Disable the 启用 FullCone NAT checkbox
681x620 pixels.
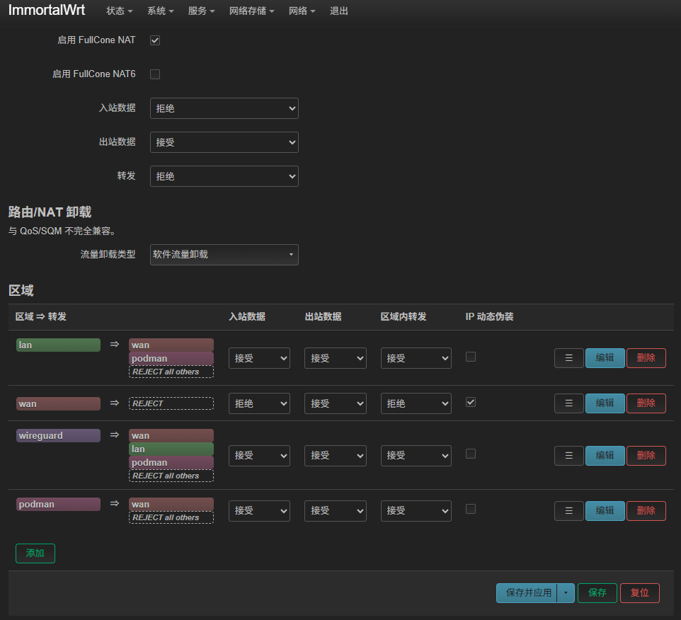(155, 40)
